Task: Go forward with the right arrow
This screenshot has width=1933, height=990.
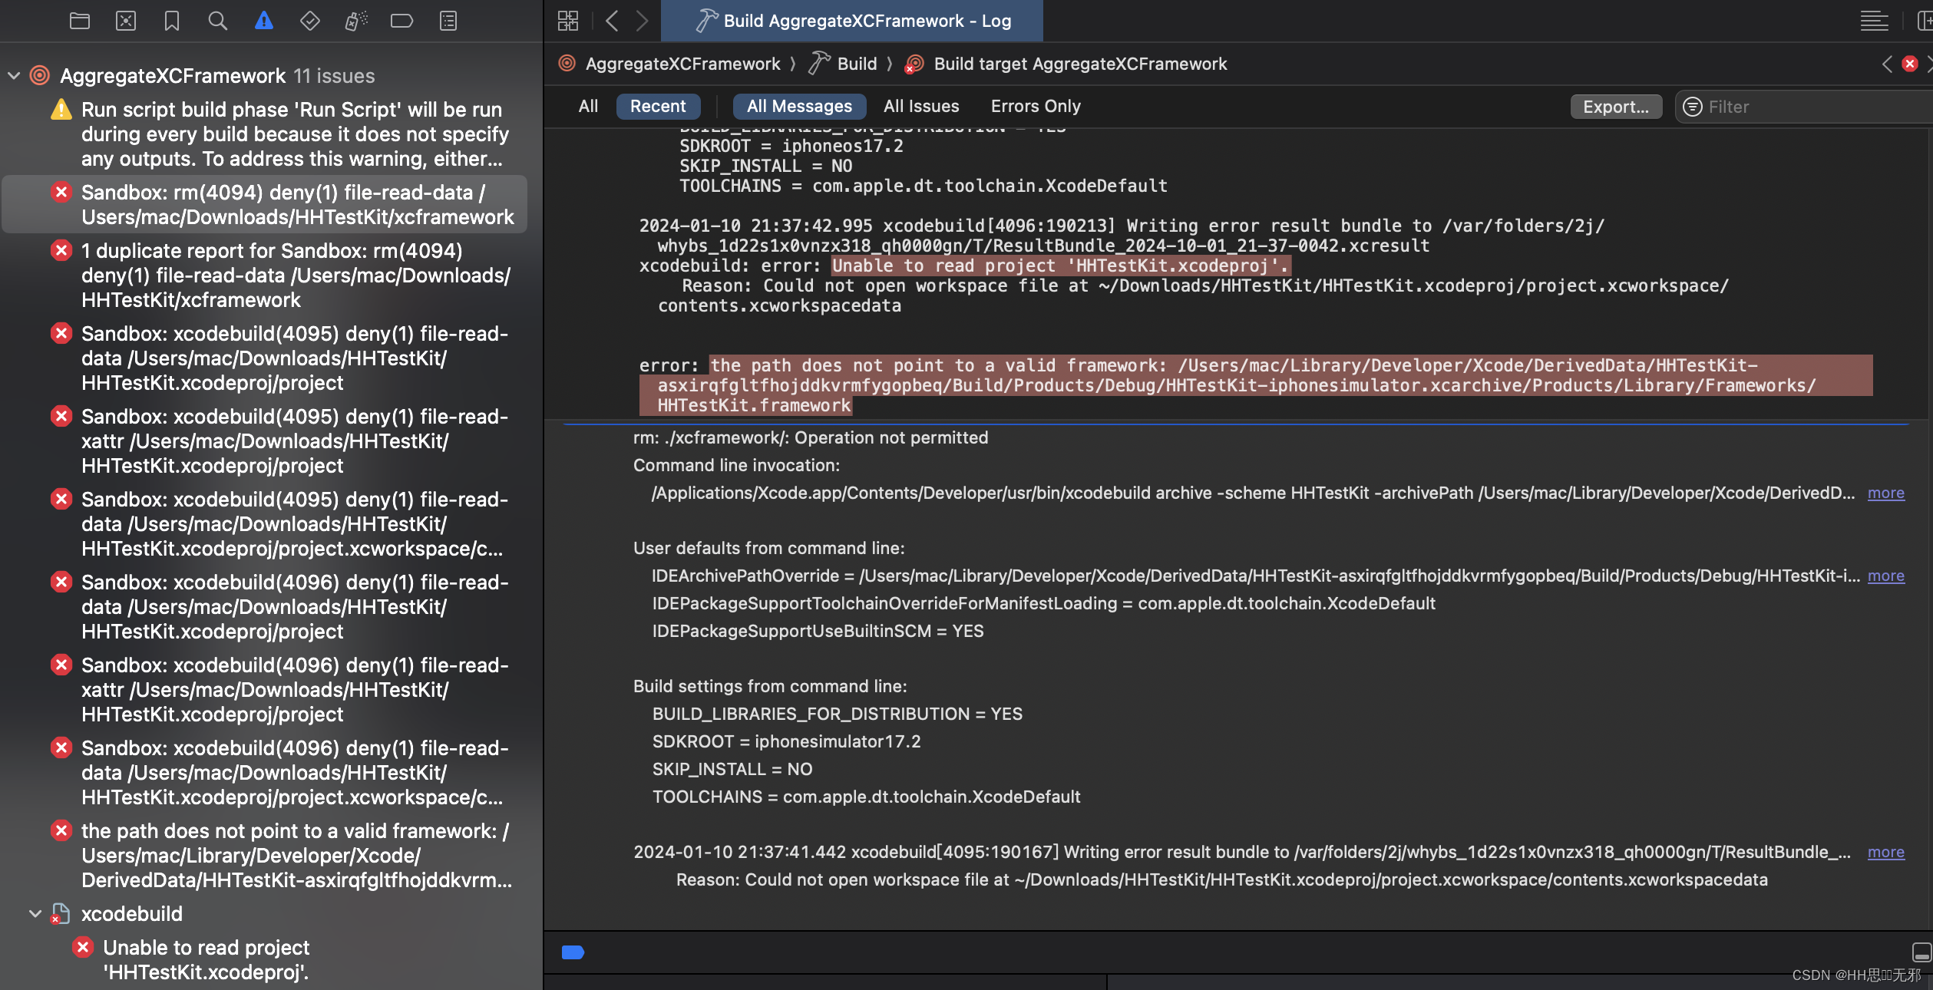Action: point(643,21)
